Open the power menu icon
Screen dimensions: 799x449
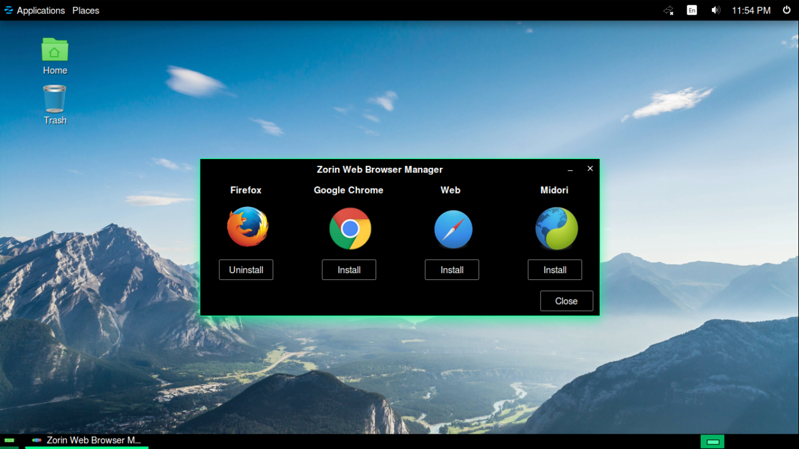click(787, 11)
